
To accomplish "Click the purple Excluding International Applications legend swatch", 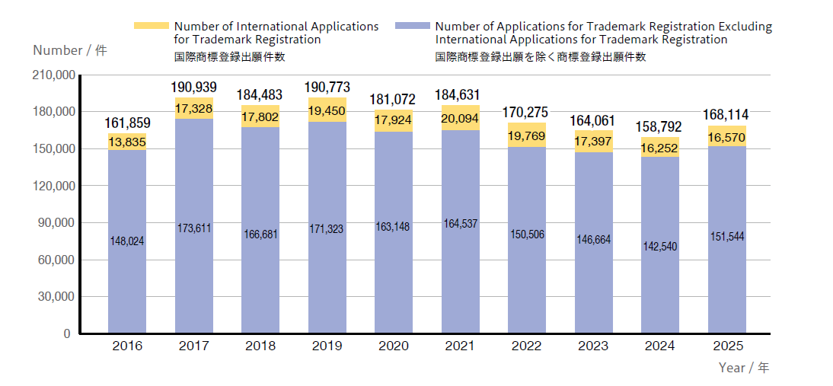I will [x=413, y=26].
